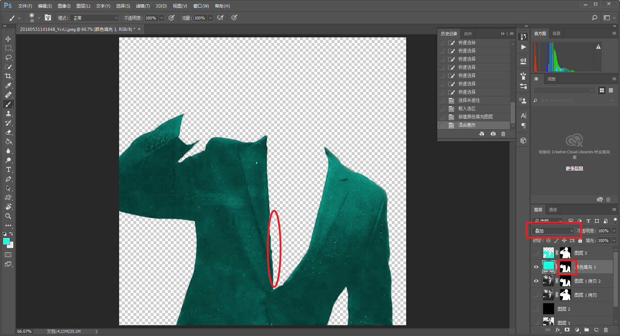
Task: Hide the 颜色填充 1 layer
Action: (x=536, y=267)
